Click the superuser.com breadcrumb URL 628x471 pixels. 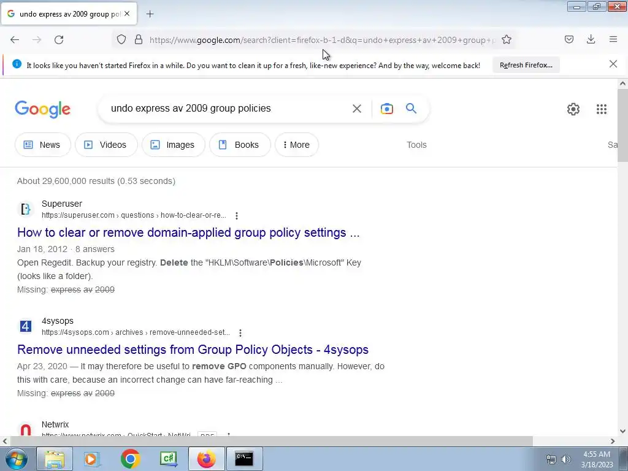click(x=134, y=215)
